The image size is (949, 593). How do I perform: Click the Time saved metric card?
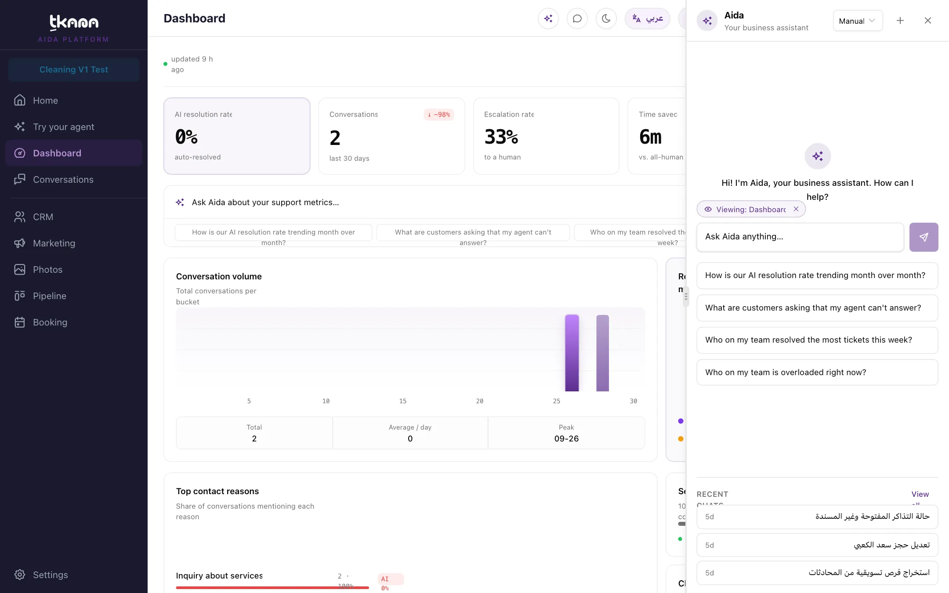tap(657, 136)
